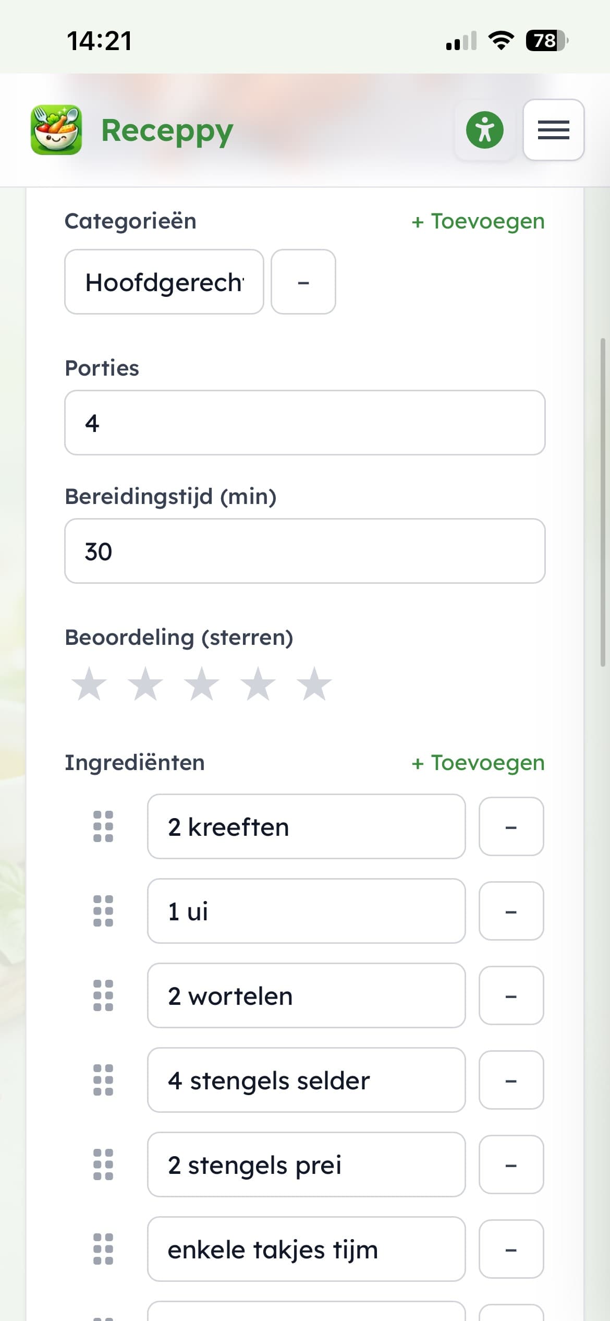Click '+ Toevoegen' next to Ingrediënten
Screen dimensions: 610x1321
(478, 762)
